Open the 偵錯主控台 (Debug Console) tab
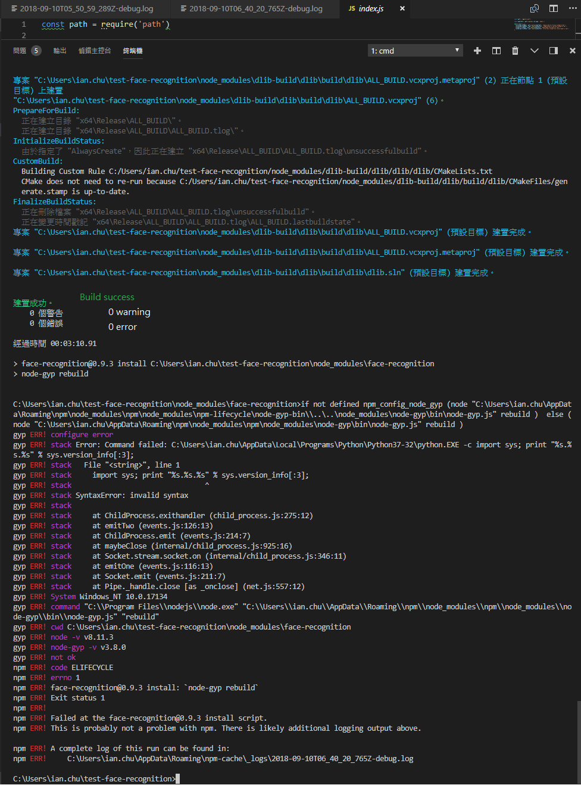Viewport: 581px width, 785px height. click(95, 51)
